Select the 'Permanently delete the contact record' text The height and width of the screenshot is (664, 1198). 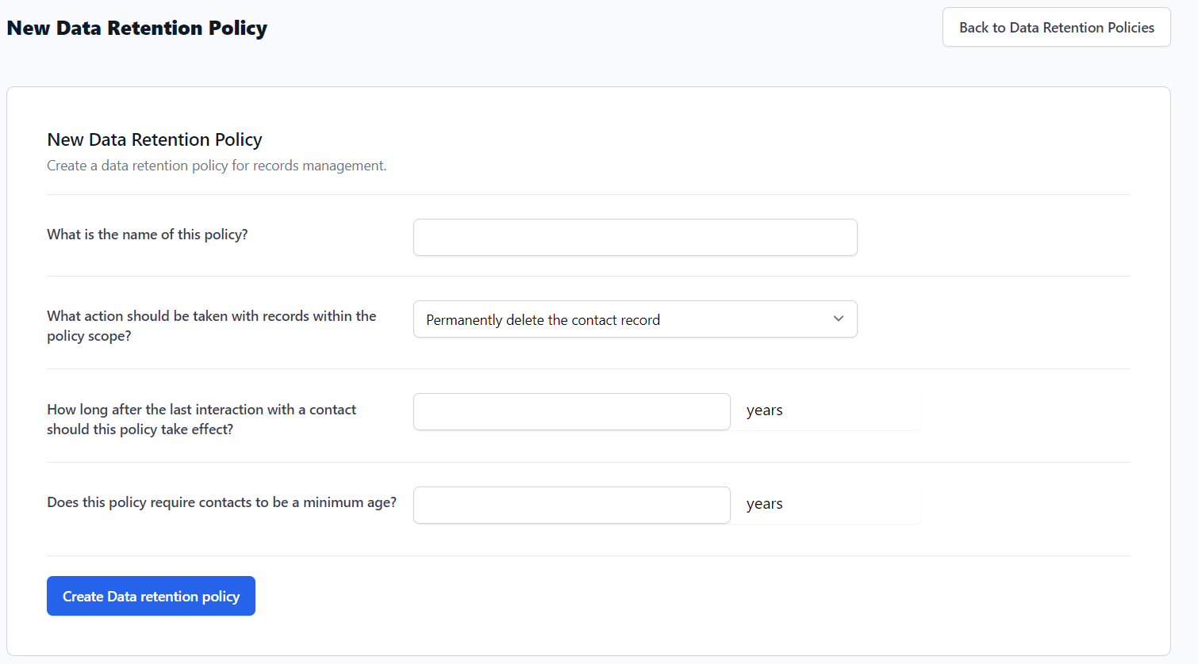tap(543, 320)
